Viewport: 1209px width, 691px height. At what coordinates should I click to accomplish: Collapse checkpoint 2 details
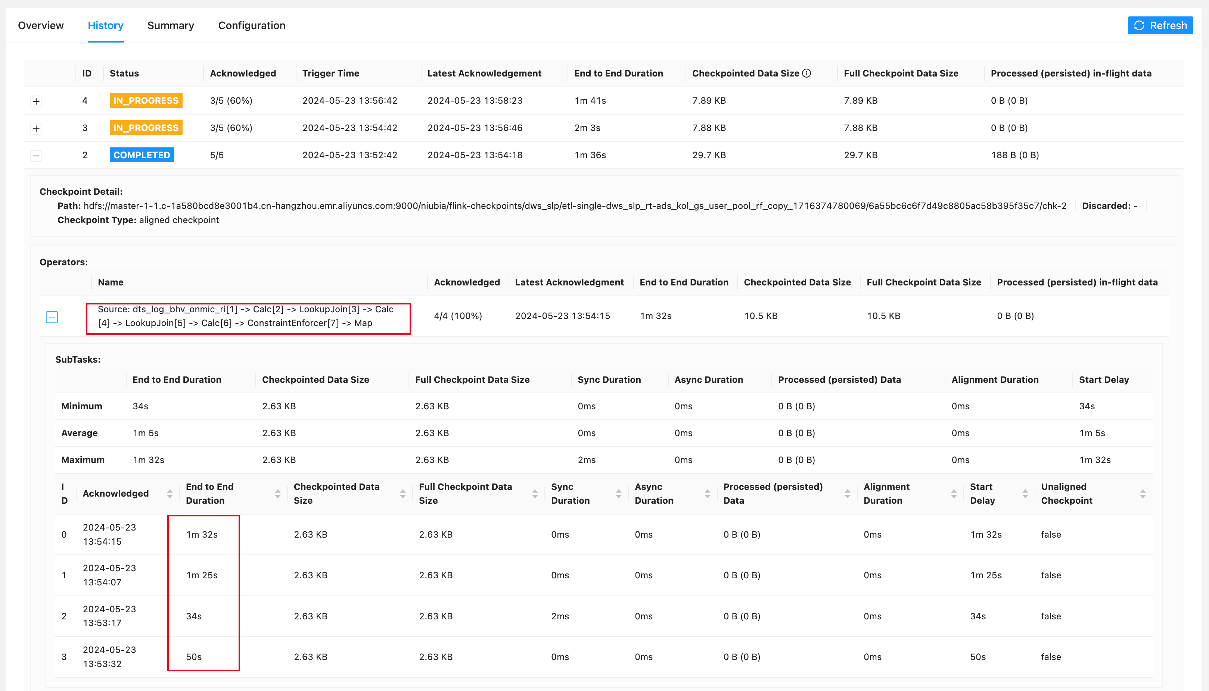[x=36, y=156]
